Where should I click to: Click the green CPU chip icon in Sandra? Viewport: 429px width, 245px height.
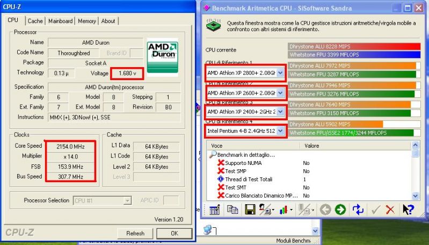pos(213,25)
